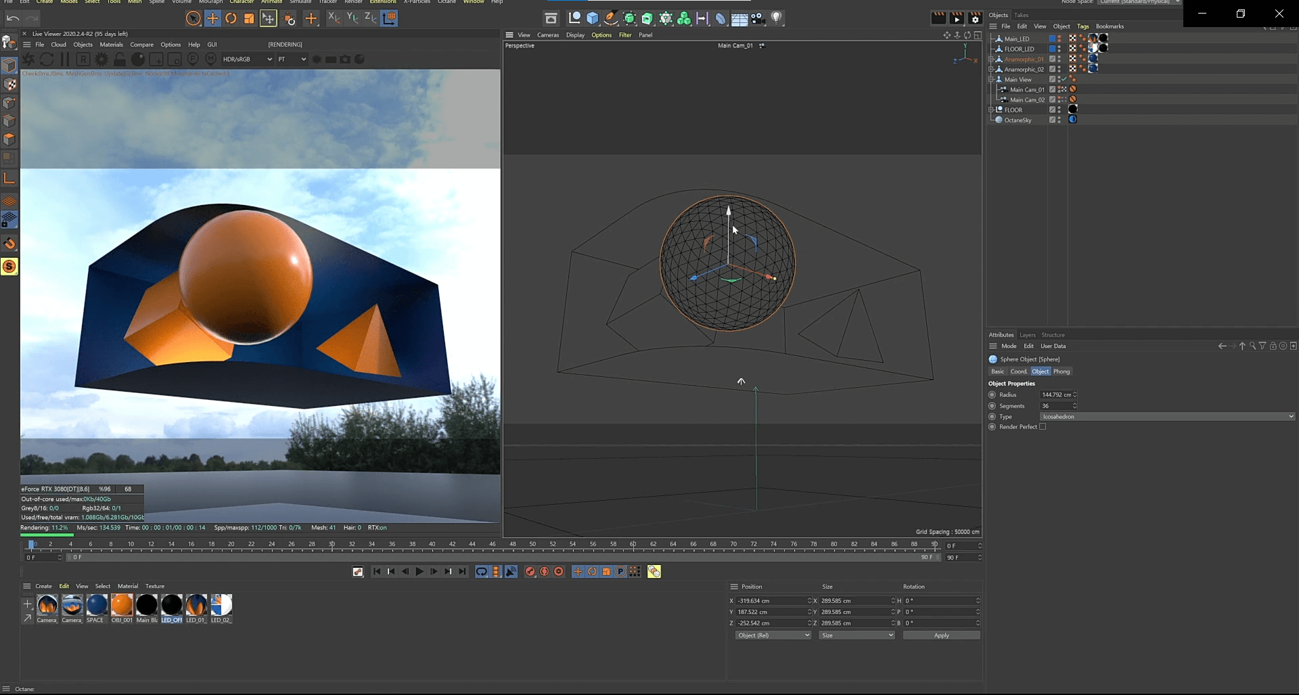Go to end of animation
Image resolution: width=1299 pixels, height=695 pixels.
(x=462, y=572)
